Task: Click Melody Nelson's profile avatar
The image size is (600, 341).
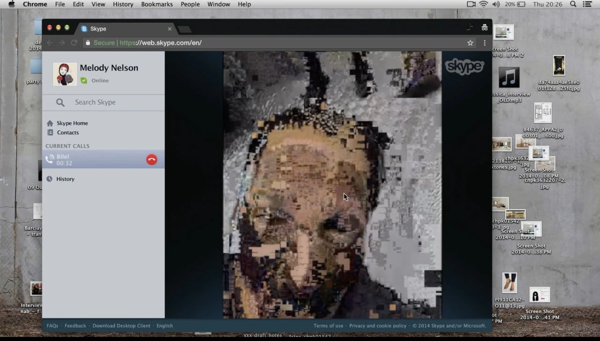Action: pos(65,74)
